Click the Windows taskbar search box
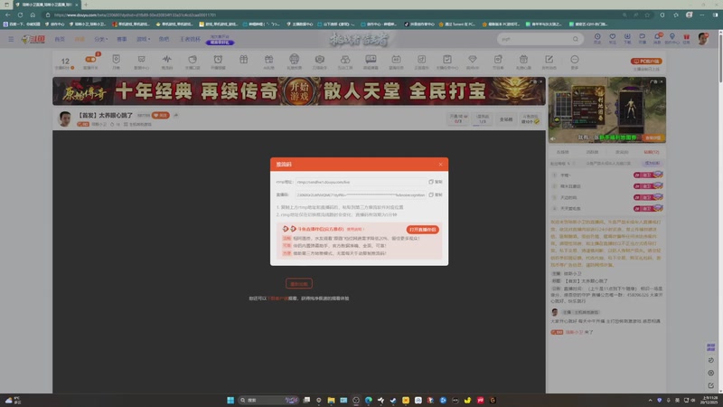The height and width of the screenshot is (407, 723). tap(268, 400)
